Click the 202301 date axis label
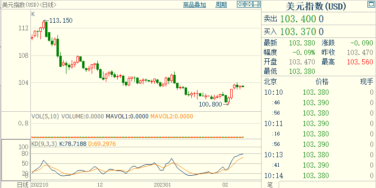This screenshot has width=376, height=188. click(x=162, y=185)
